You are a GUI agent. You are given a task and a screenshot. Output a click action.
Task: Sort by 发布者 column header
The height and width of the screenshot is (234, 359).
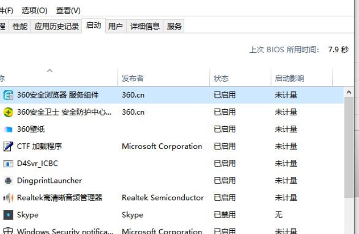(163, 78)
